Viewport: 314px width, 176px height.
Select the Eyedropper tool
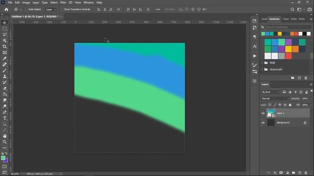[x=4, y=59]
